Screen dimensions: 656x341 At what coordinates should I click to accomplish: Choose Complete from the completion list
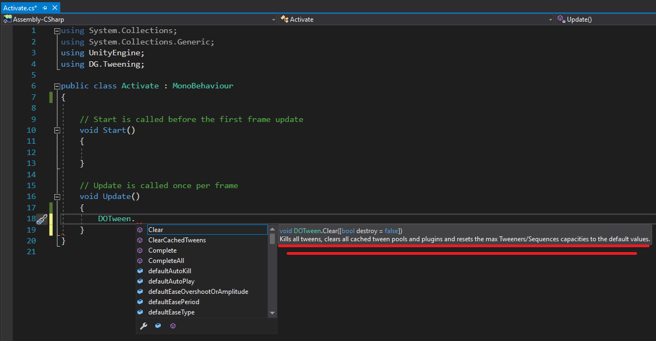coord(163,250)
